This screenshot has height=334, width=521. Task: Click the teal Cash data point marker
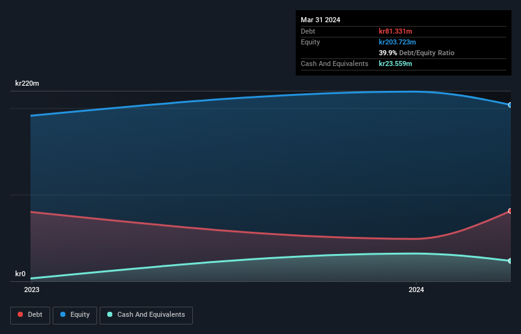pos(510,261)
